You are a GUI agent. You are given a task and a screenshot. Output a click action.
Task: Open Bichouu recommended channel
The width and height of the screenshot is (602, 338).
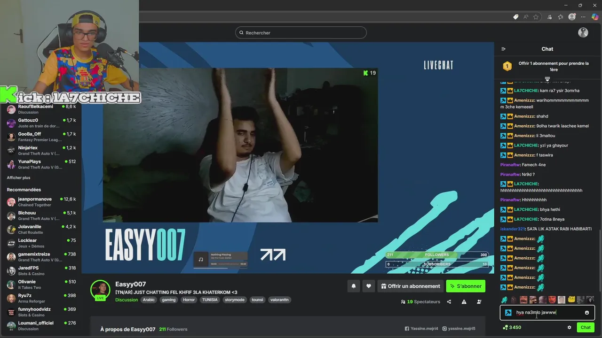[x=41, y=215]
